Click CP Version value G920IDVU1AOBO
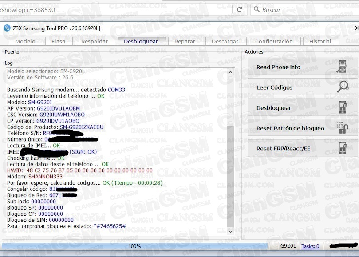Image resolution: width=359 pixels, height=257 pixels. coord(58,120)
